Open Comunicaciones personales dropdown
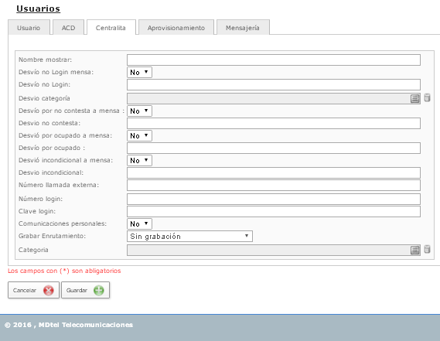The width and height of the screenshot is (440, 341). (x=139, y=223)
